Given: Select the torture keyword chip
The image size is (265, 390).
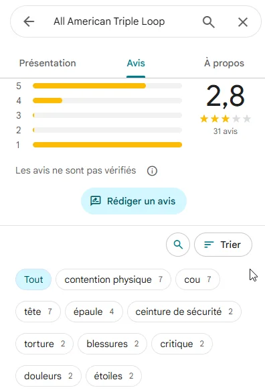Looking at the screenshot, I should click(44, 344).
